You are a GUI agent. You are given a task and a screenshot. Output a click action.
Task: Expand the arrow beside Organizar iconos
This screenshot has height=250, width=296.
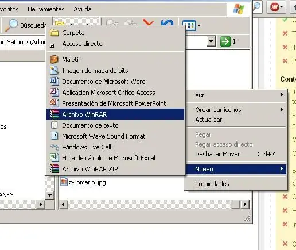click(x=282, y=110)
